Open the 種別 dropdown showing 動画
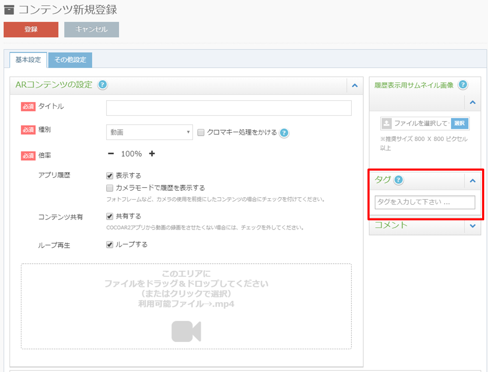Viewport: 488px width, 372px height. [149, 132]
